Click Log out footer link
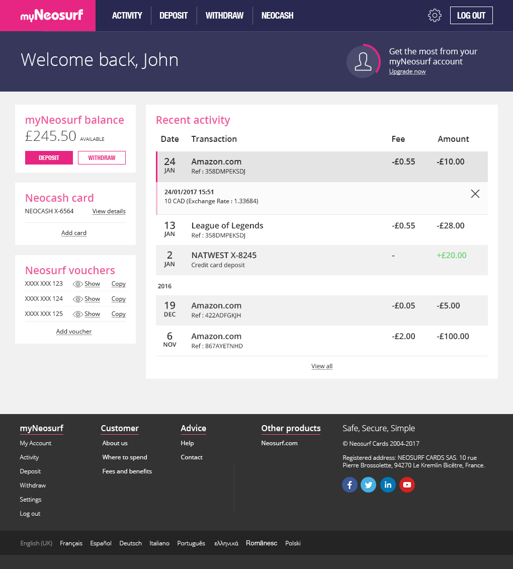Image resolution: width=513 pixels, height=569 pixels. click(30, 514)
